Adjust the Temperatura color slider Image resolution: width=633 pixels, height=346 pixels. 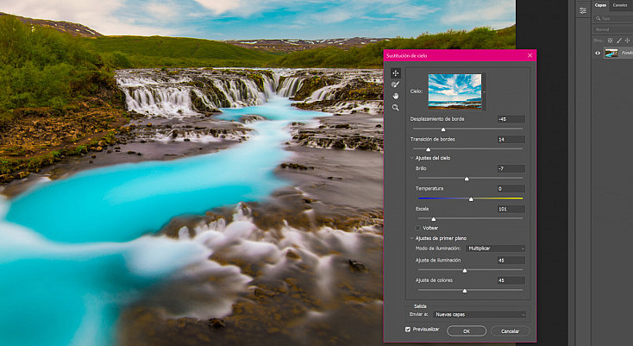tap(471, 199)
